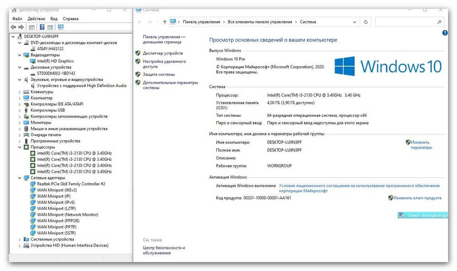Click Панель управления breadcrumb in address bar
This screenshot has width=457, height=271.
tap(202, 22)
